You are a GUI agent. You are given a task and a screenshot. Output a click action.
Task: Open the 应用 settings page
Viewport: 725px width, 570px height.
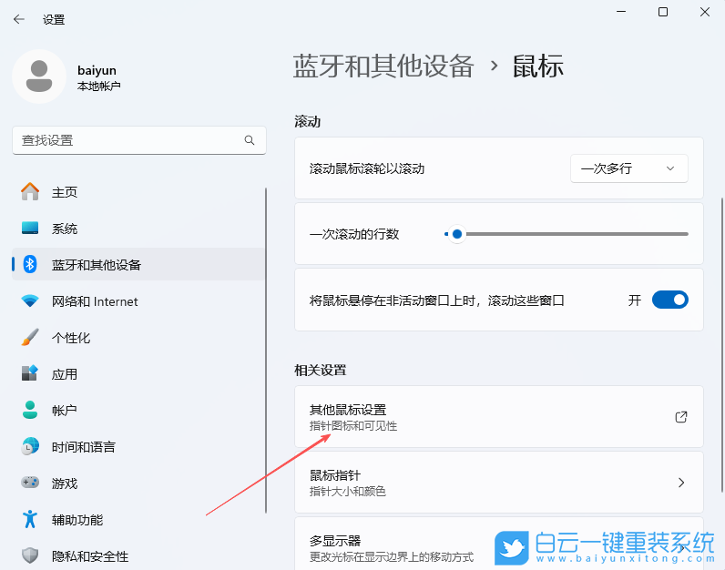click(138, 374)
